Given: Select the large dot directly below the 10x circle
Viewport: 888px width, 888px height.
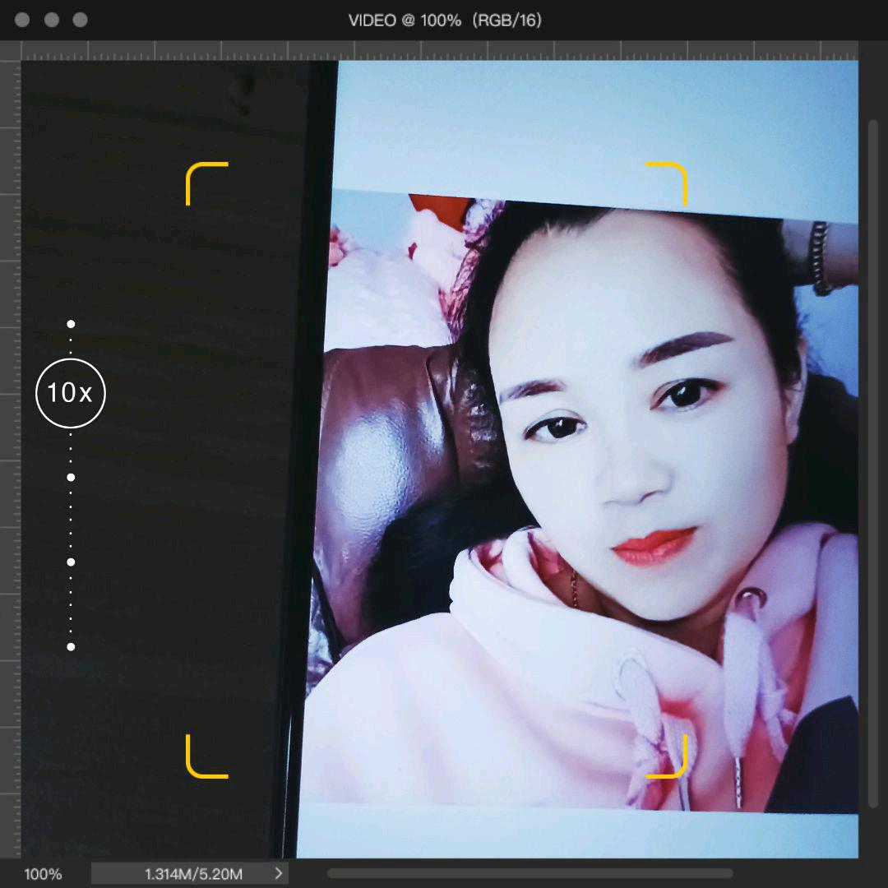Looking at the screenshot, I should [71, 477].
